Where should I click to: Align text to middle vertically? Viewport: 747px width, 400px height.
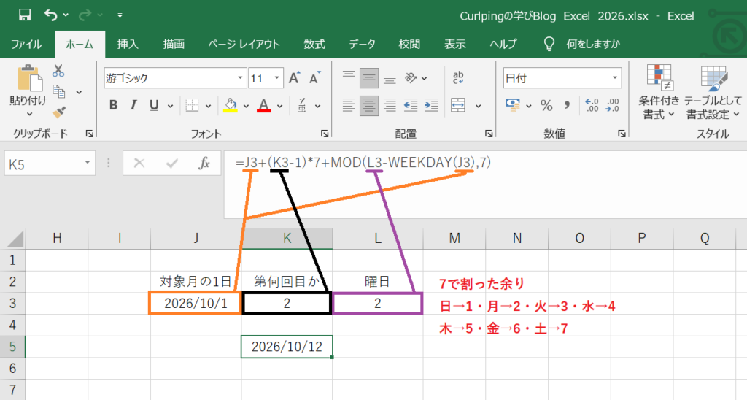[369, 77]
